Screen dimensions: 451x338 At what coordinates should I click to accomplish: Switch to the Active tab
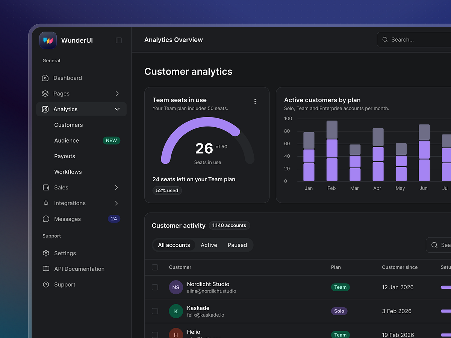pos(209,245)
